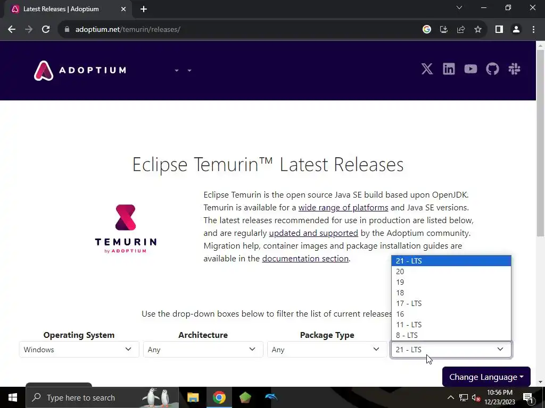Open the Adoptium GitHub repository
This screenshot has height=408, width=545.
(x=492, y=69)
